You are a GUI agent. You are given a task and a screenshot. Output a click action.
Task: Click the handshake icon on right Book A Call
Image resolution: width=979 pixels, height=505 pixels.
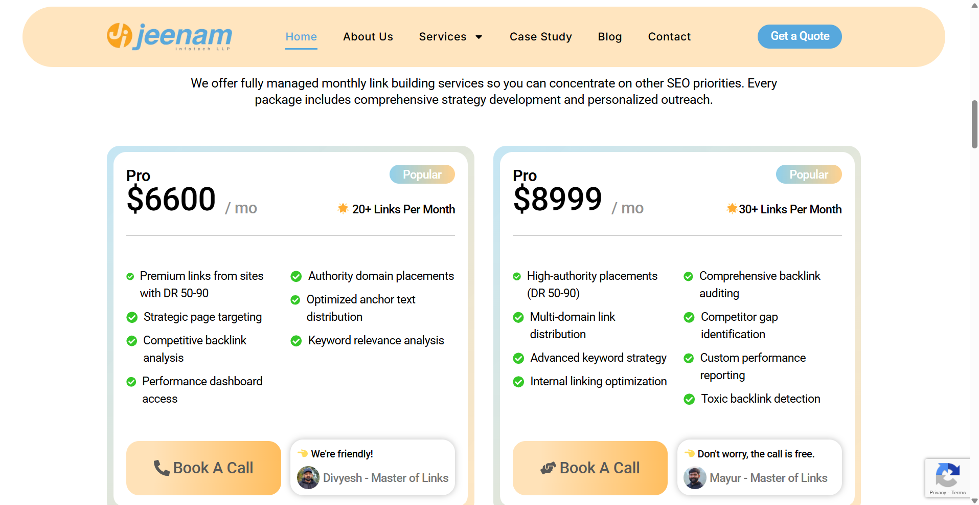(x=549, y=468)
